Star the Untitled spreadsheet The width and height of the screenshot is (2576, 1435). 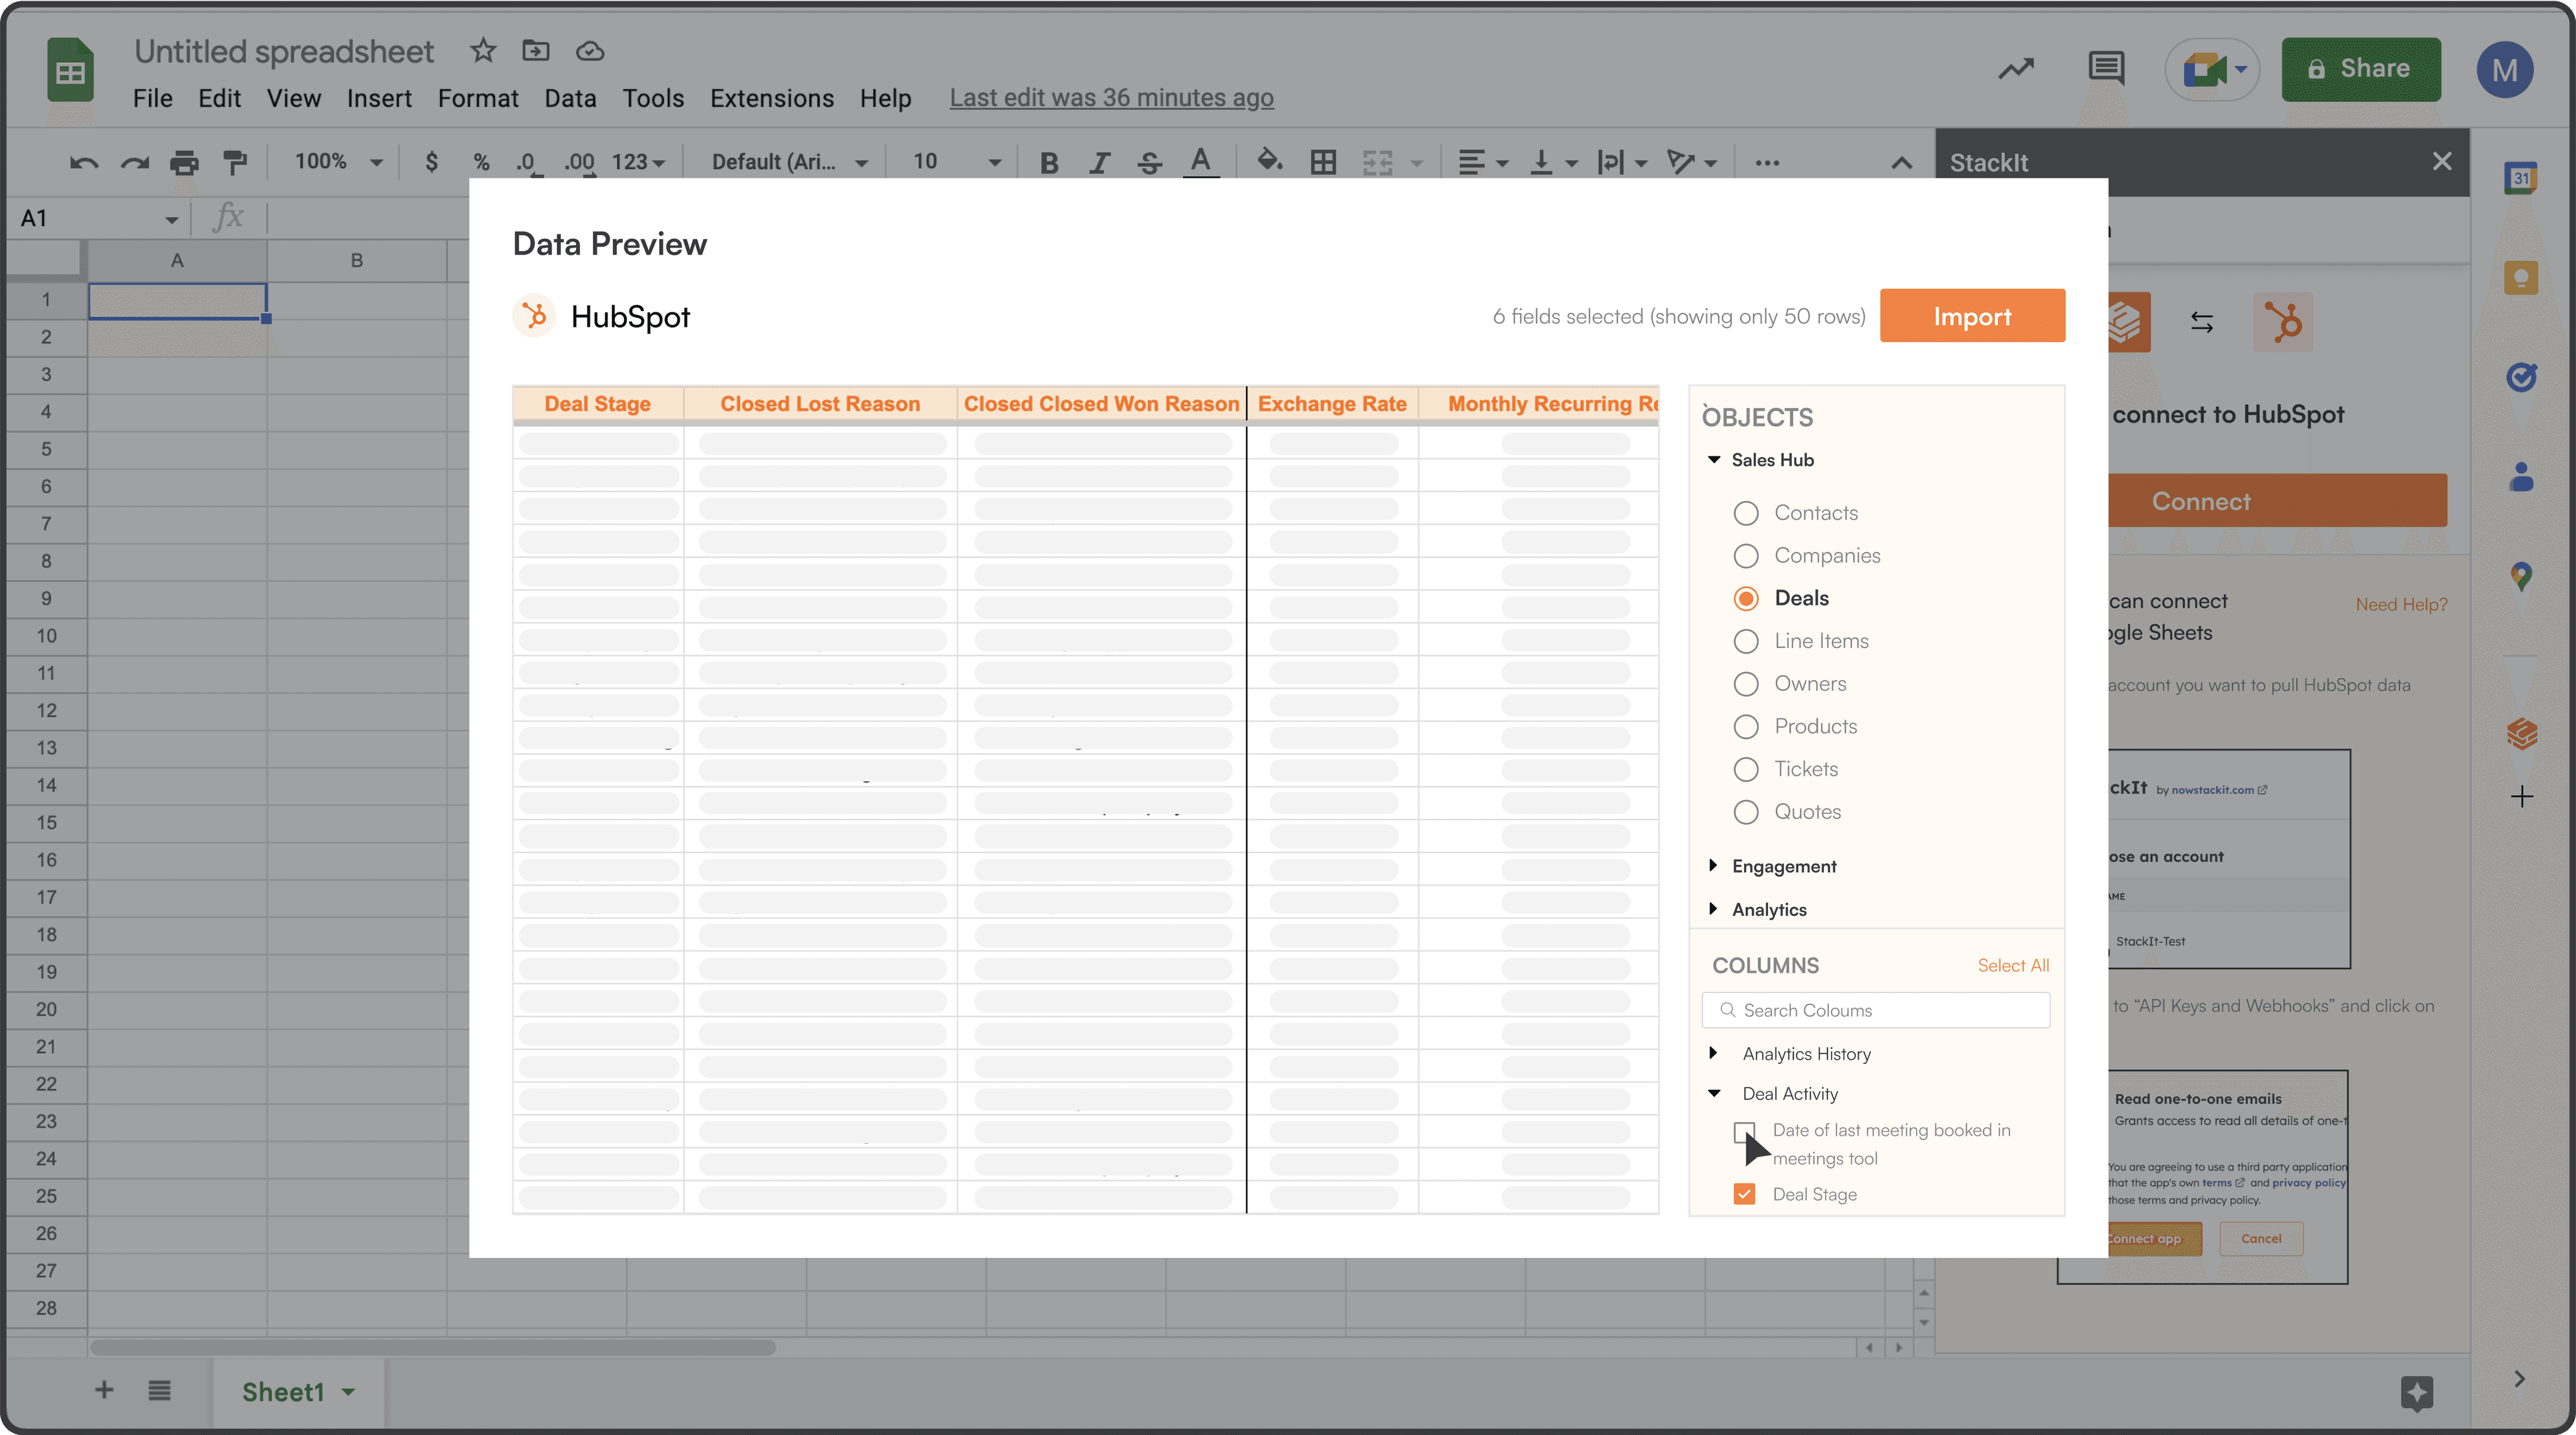[x=483, y=50]
